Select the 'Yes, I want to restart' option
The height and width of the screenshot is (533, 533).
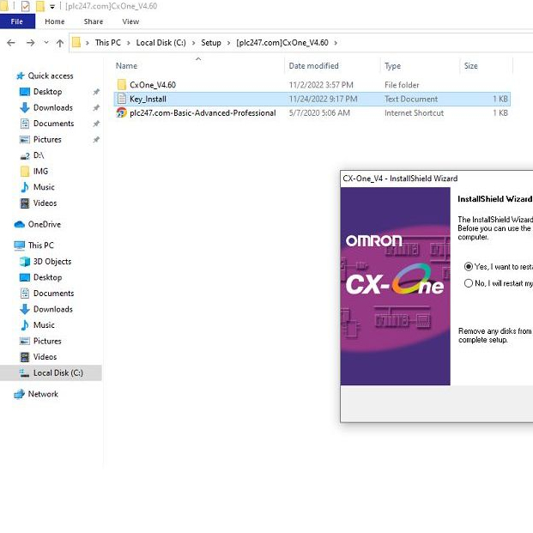coord(469,267)
